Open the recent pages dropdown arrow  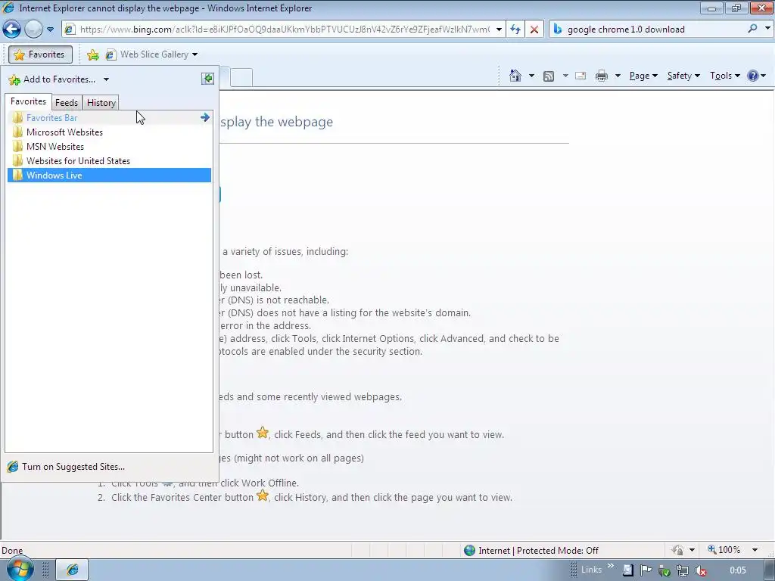[50, 30]
